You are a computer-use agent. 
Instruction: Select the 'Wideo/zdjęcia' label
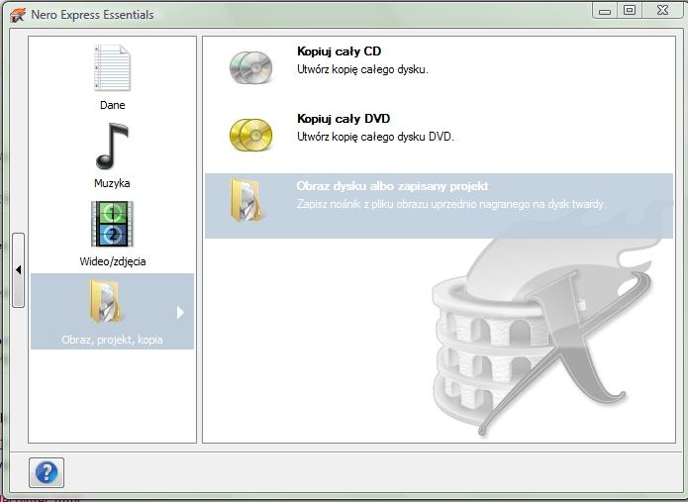coord(113,261)
